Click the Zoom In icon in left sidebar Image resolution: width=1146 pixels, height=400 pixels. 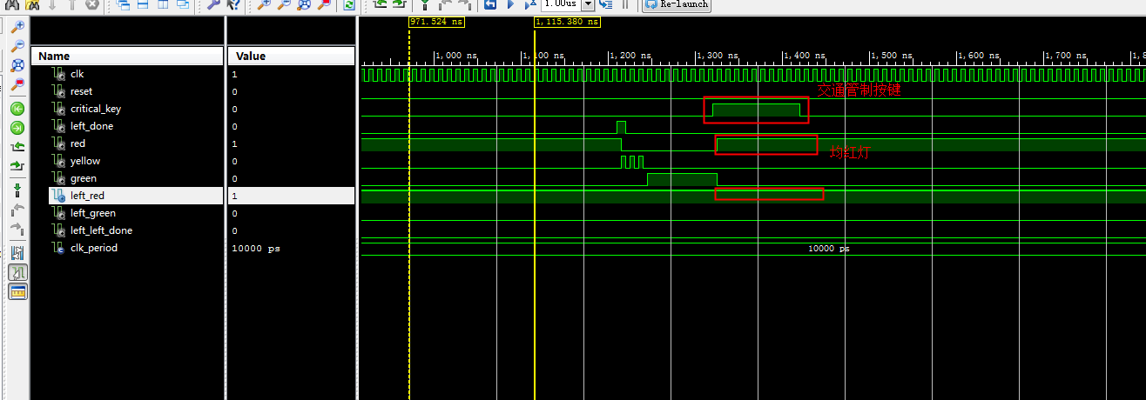17,28
